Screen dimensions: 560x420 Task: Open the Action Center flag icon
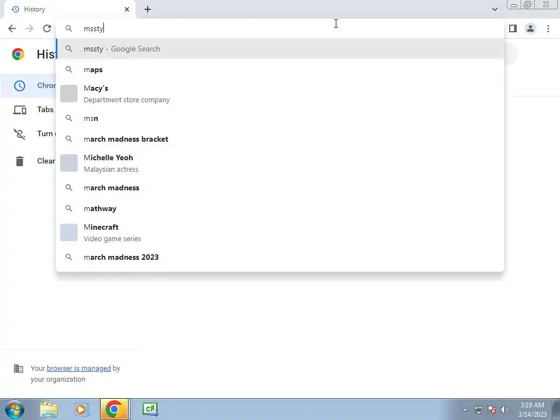492,410
